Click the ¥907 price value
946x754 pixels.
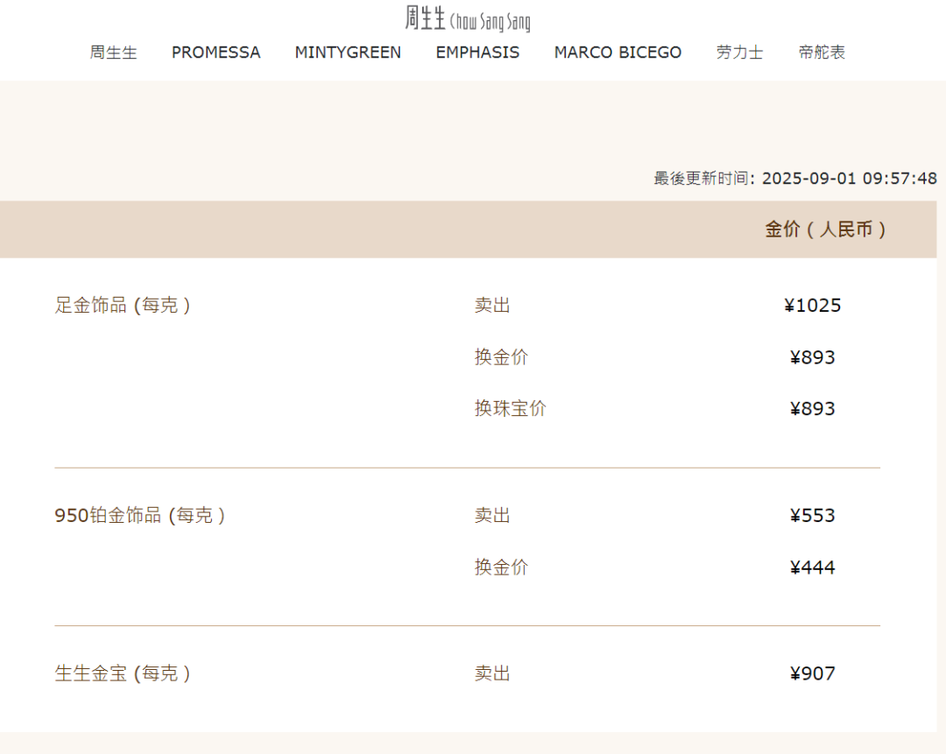[x=812, y=673]
